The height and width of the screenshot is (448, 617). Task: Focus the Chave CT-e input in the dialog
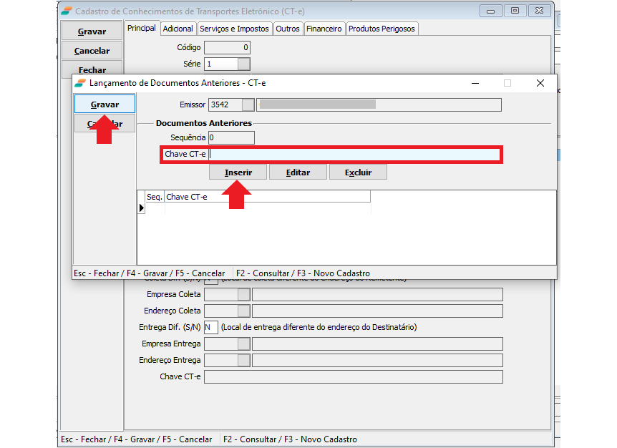354,155
